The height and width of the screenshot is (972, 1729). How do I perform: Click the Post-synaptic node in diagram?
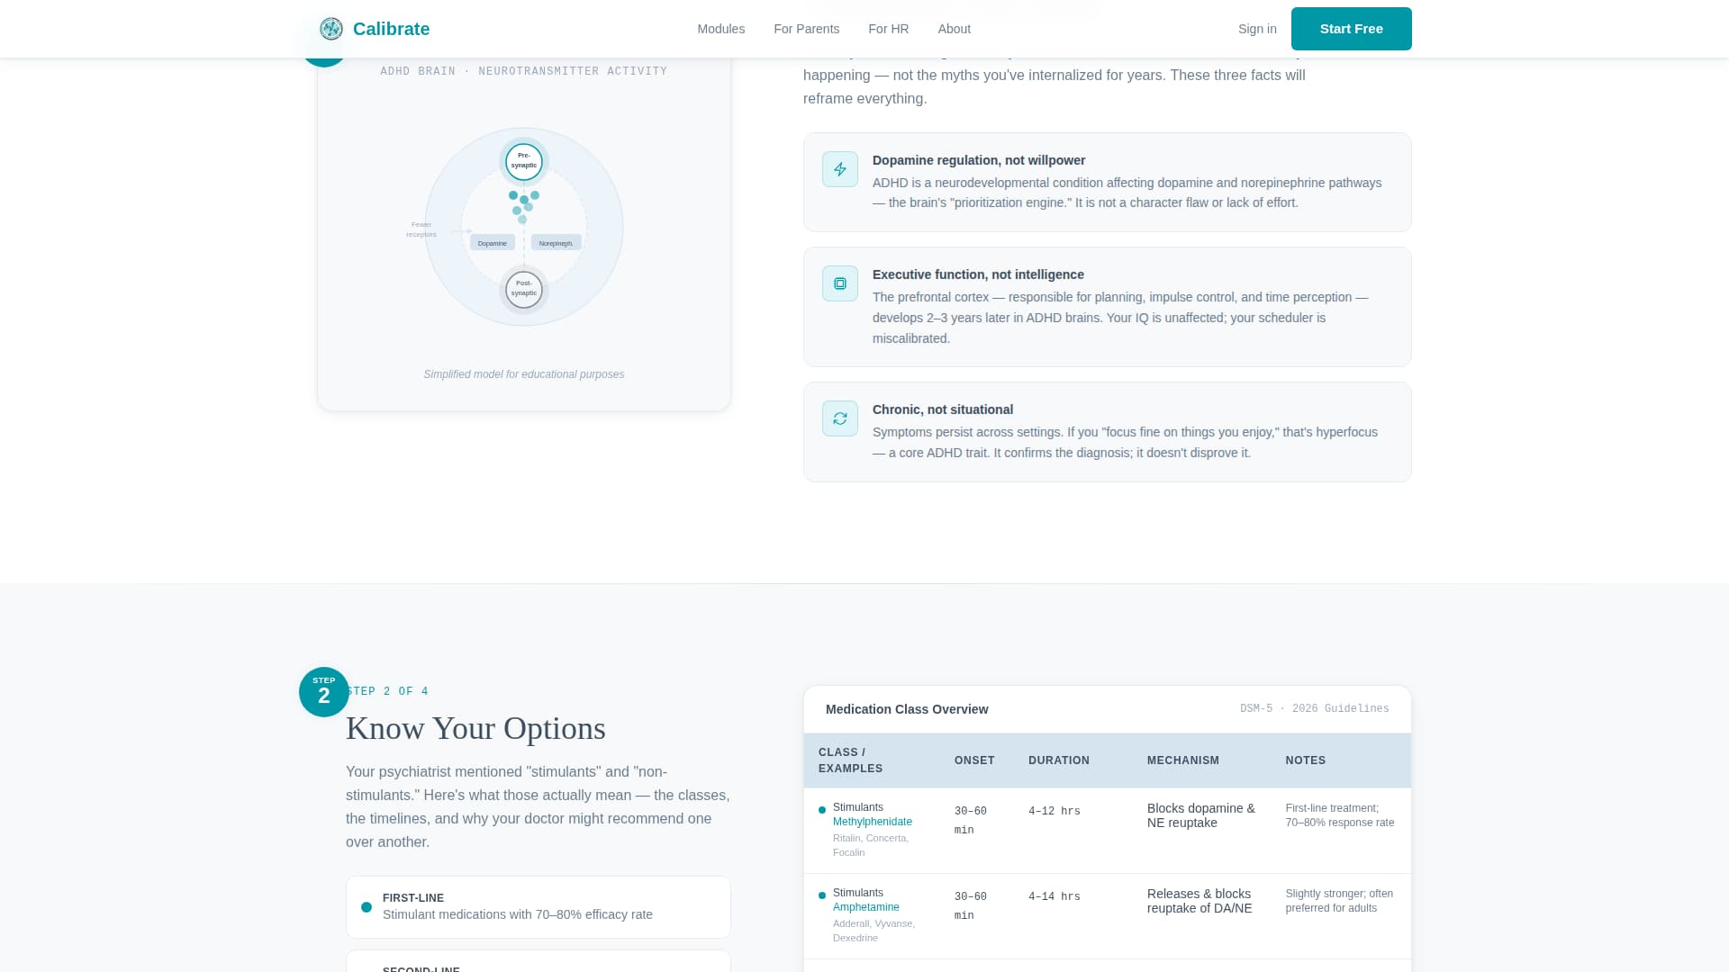524,289
